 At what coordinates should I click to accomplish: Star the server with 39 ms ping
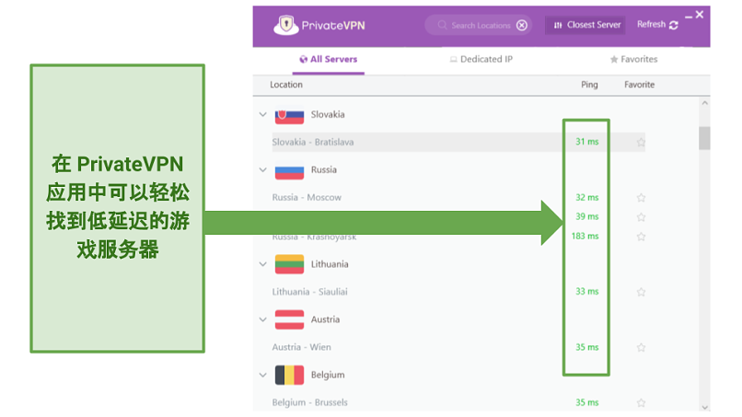(641, 216)
